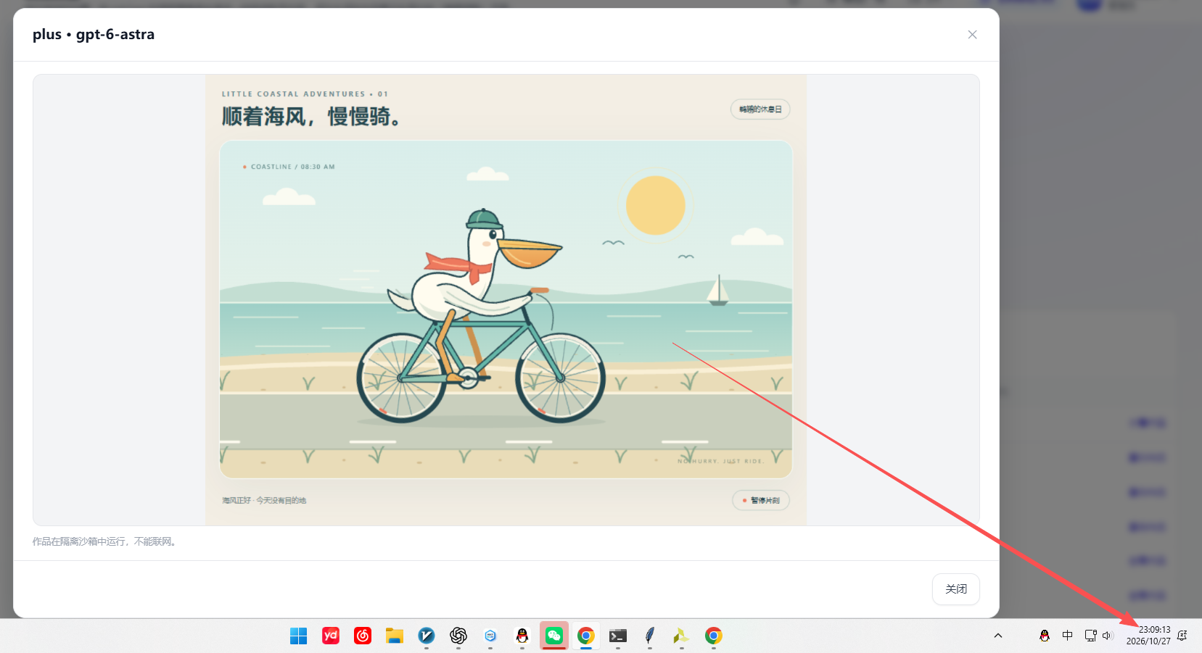
Task: Open File Explorer from taskbar
Action: click(395, 636)
